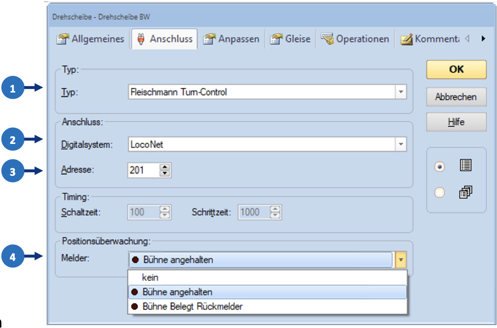Click the stacked pages icon beside second radio

(465, 193)
